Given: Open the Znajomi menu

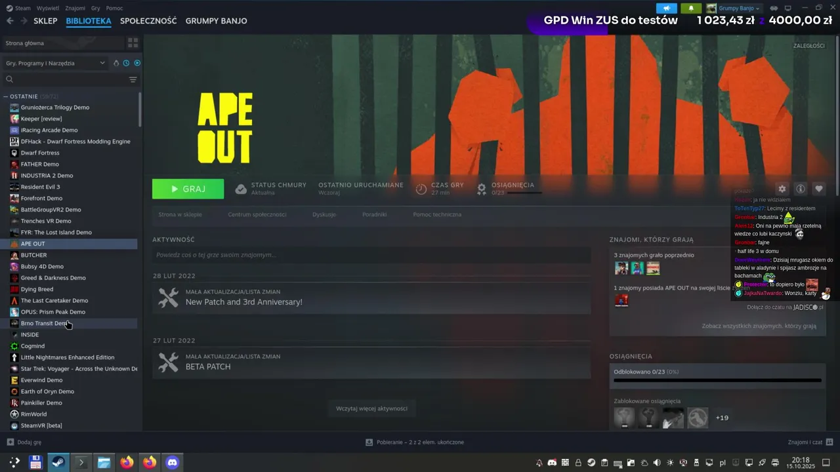Looking at the screenshot, I should 75,8.
